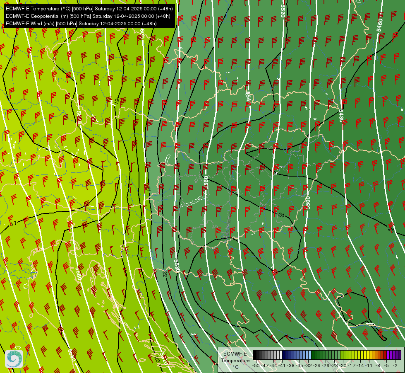
Task: Click the 22 isotherm label
Action: coord(165,274)
